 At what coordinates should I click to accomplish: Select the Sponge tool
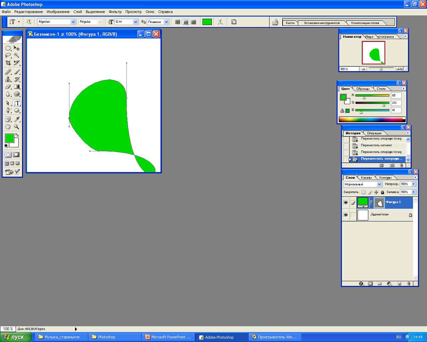pos(17,94)
